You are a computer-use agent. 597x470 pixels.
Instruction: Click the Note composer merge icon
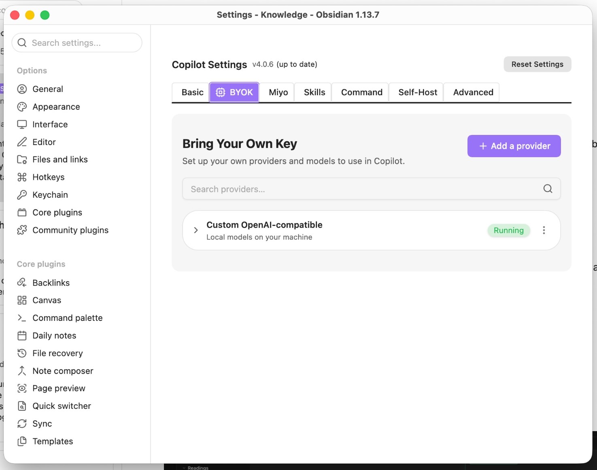coord(22,371)
